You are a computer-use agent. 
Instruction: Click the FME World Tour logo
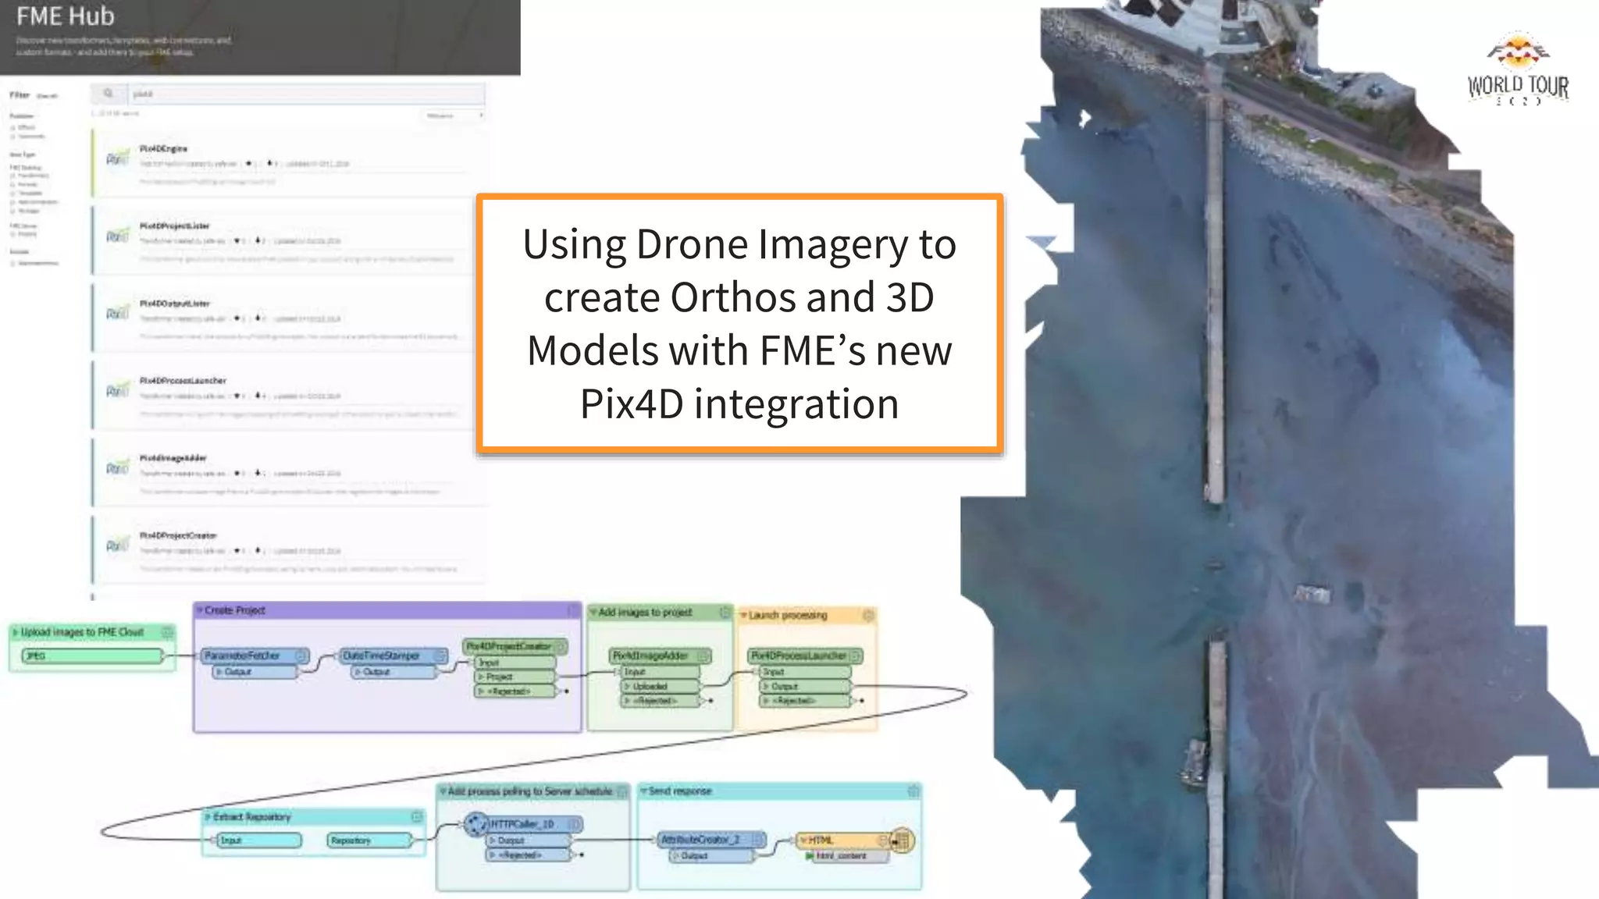coord(1518,69)
